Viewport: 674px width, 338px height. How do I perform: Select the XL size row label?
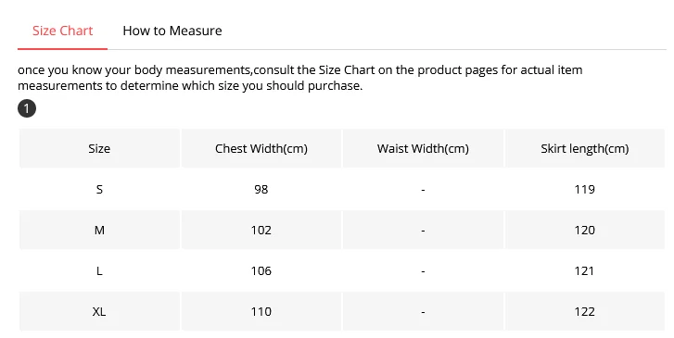[99, 311]
